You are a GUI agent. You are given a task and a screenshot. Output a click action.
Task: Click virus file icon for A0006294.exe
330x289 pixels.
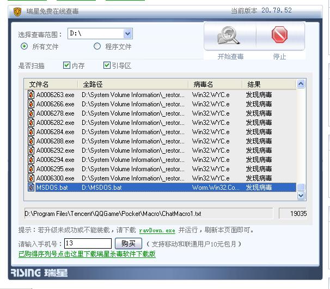(31, 159)
